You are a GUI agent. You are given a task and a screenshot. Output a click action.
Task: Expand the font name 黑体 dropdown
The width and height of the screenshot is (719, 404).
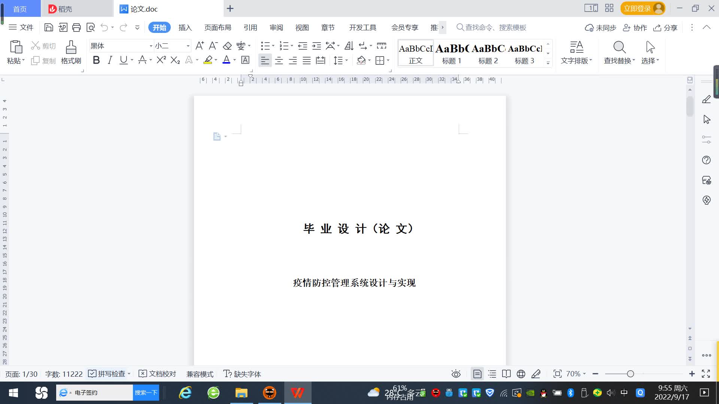[x=151, y=46]
